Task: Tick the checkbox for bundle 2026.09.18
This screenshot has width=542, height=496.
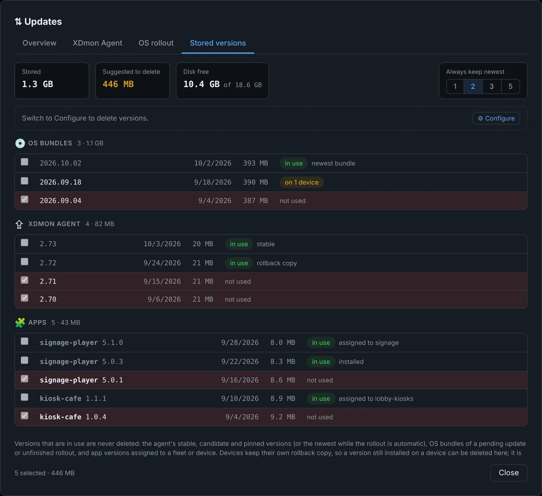Action: tap(24, 181)
